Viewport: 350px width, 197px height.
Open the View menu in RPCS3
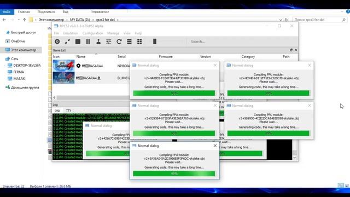(x=127, y=33)
